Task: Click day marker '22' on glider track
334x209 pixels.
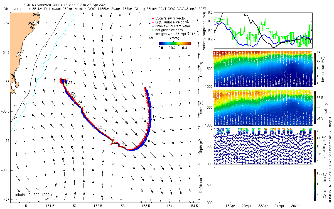Action: [x=100, y=127]
